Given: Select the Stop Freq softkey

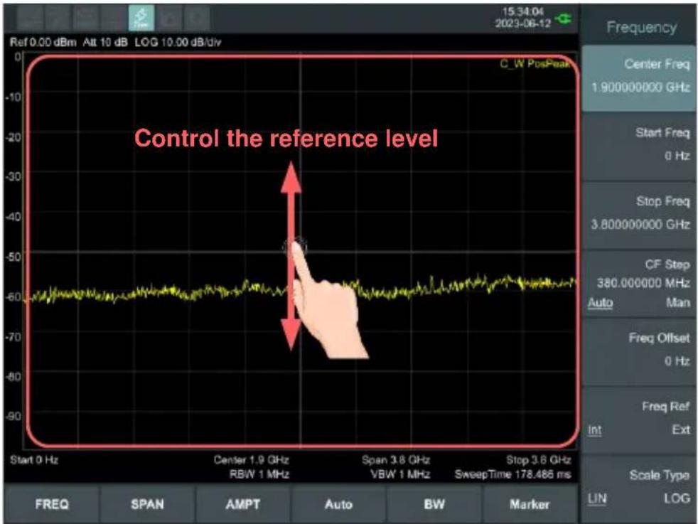Looking at the screenshot, I should click(639, 214).
